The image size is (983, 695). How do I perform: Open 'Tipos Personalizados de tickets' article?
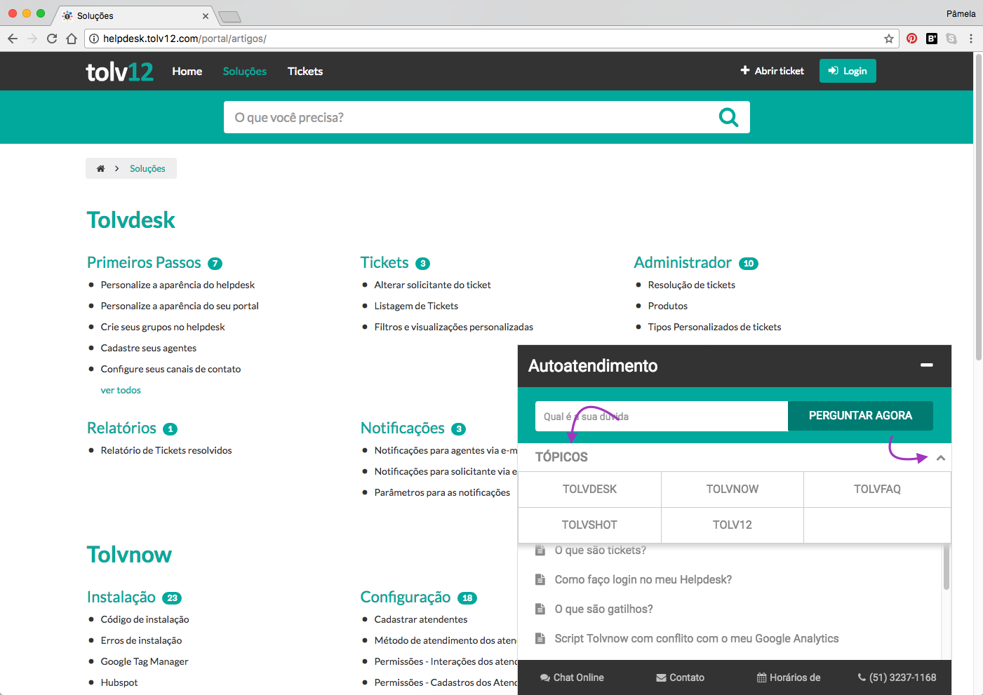coord(714,327)
